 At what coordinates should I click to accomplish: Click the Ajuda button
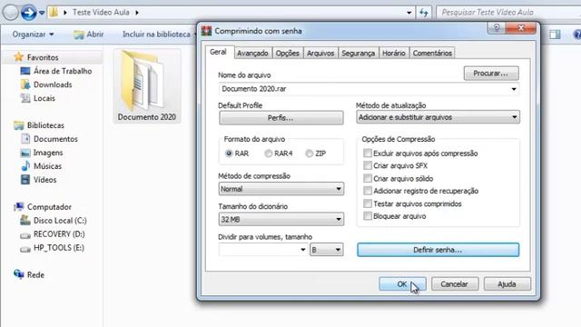507,284
